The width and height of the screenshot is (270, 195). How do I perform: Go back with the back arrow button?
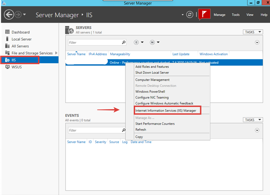9,15
